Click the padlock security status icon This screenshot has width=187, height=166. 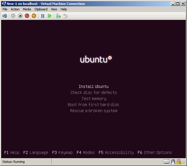tap(179, 162)
